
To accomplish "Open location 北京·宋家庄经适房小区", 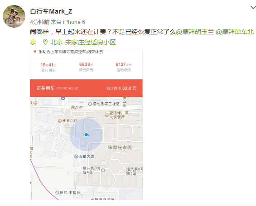I will point(83,42).
